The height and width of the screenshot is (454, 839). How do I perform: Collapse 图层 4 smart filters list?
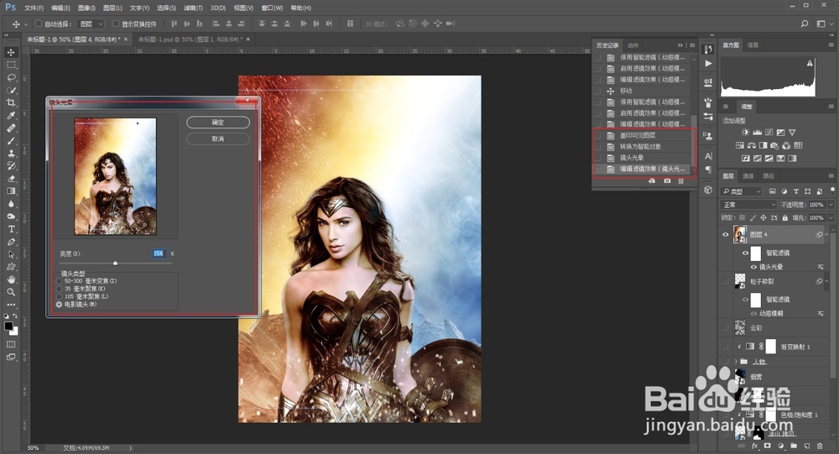[x=826, y=234]
